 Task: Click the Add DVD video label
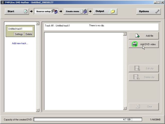coord(148,44)
